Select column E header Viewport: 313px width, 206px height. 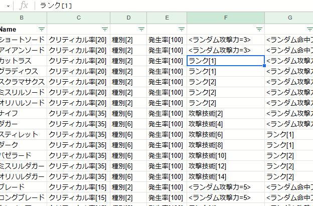click(x=167, y=18)
